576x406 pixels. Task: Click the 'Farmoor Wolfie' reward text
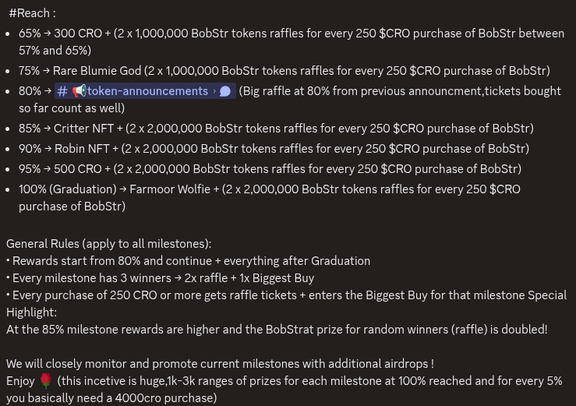(170, 189)
